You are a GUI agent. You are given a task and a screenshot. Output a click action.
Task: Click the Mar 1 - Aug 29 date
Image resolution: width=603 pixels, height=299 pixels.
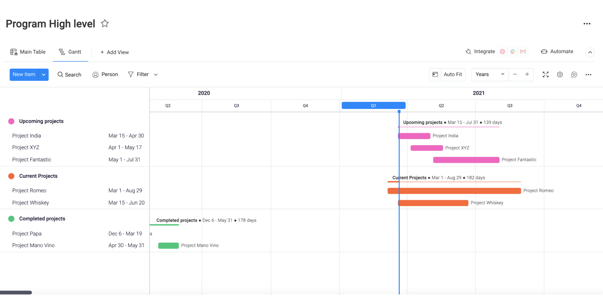125,191
